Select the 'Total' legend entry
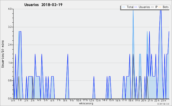Viewport: 172px width, 106px height. [130, 7]
